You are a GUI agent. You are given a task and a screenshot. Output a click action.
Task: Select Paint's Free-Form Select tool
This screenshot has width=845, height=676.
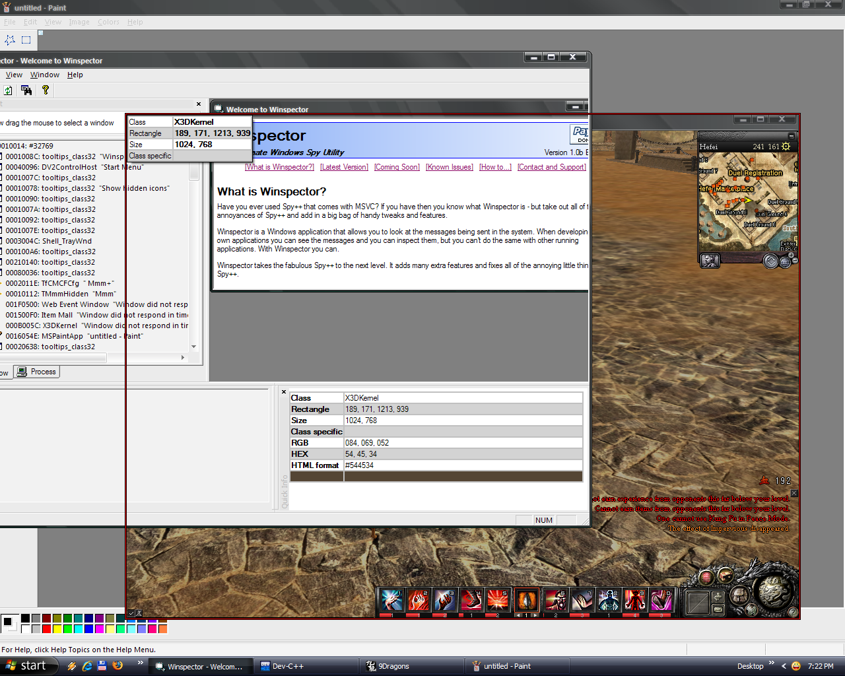click(x=10, y=40)
